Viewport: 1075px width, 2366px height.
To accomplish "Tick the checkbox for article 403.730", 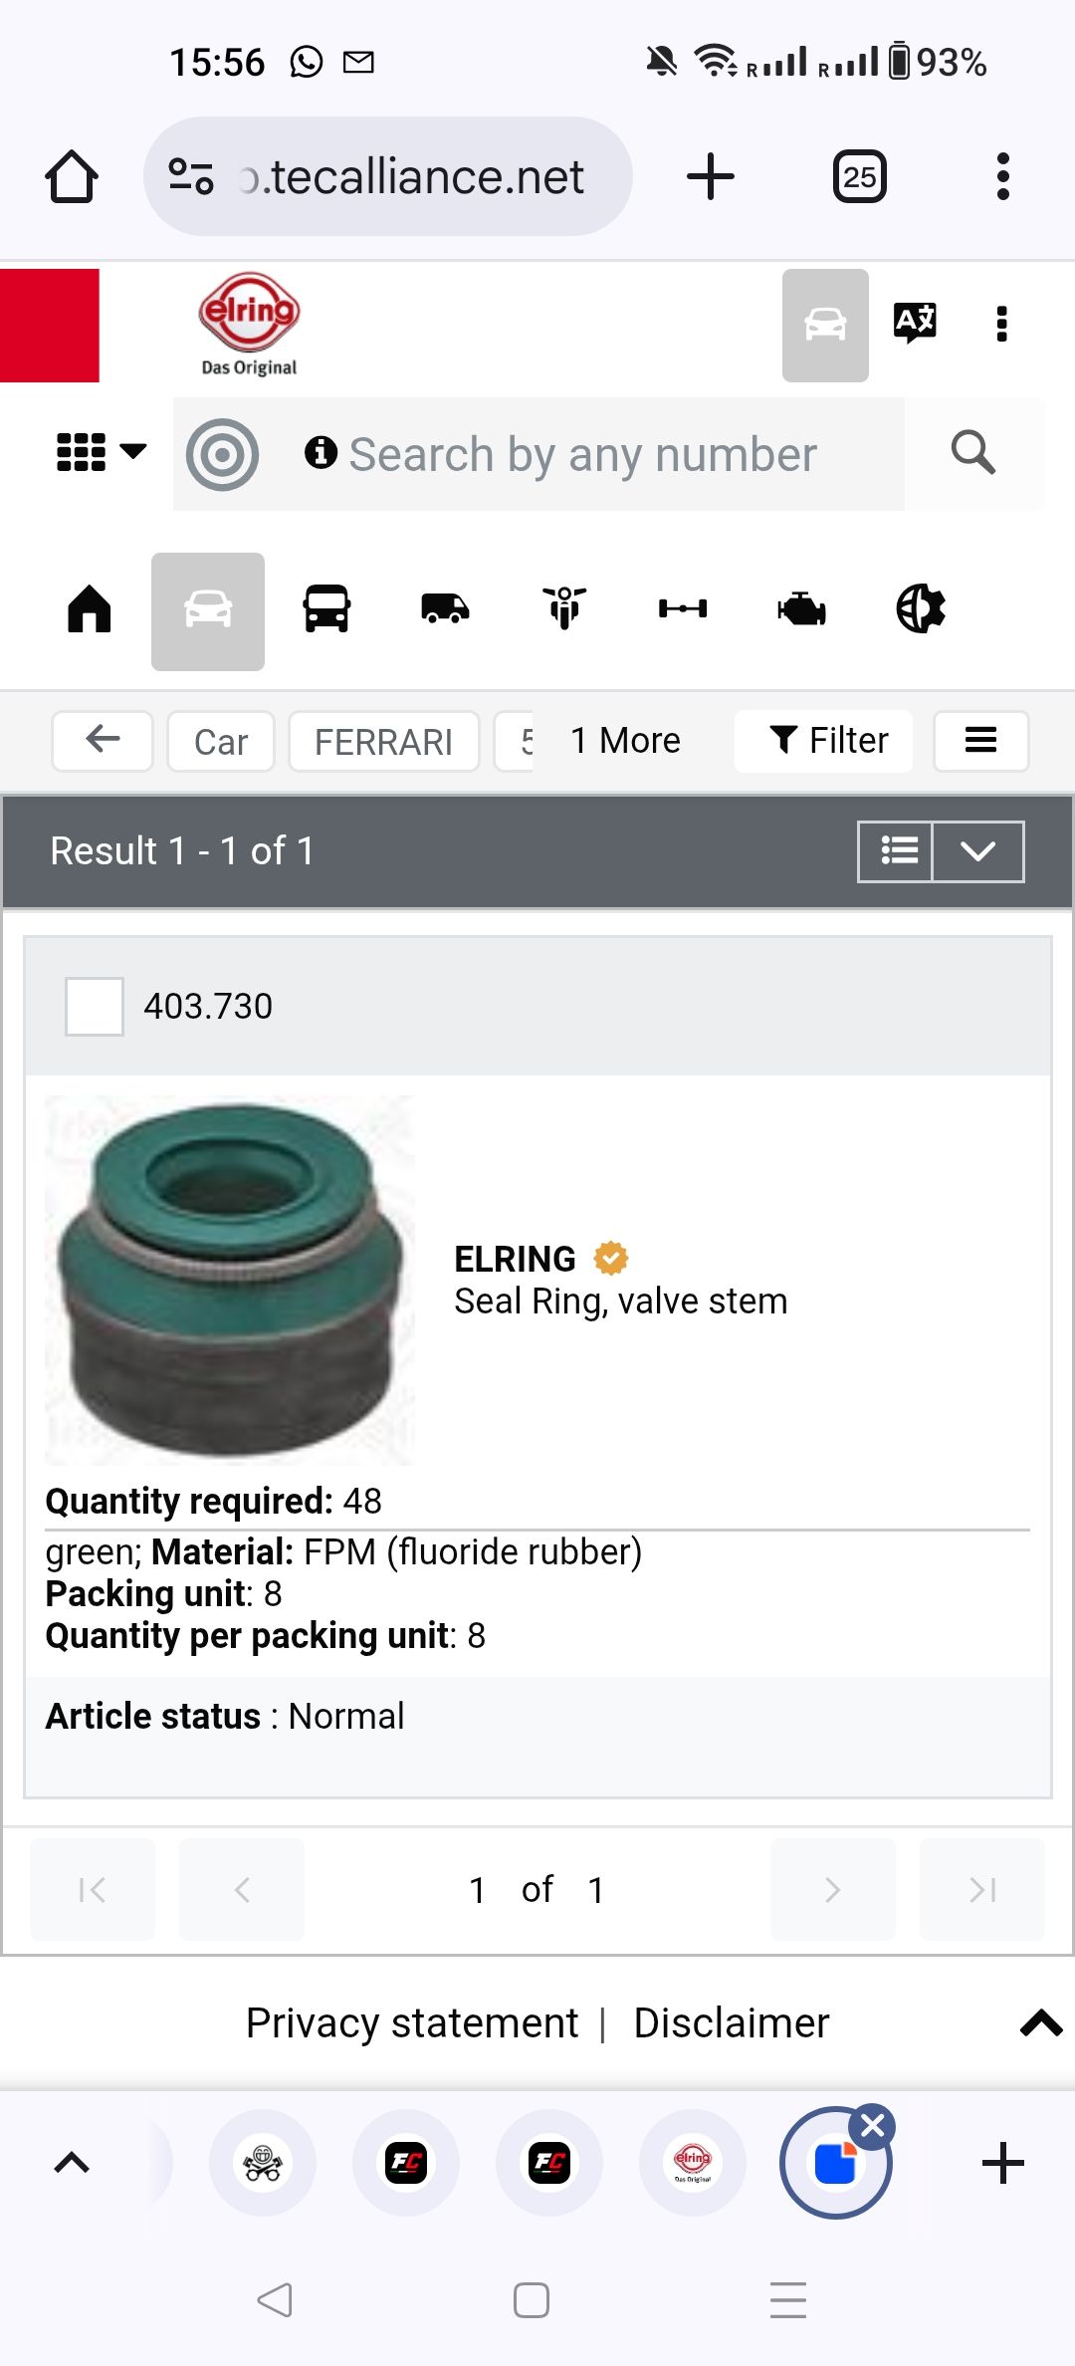I will tap(95, 1007).
